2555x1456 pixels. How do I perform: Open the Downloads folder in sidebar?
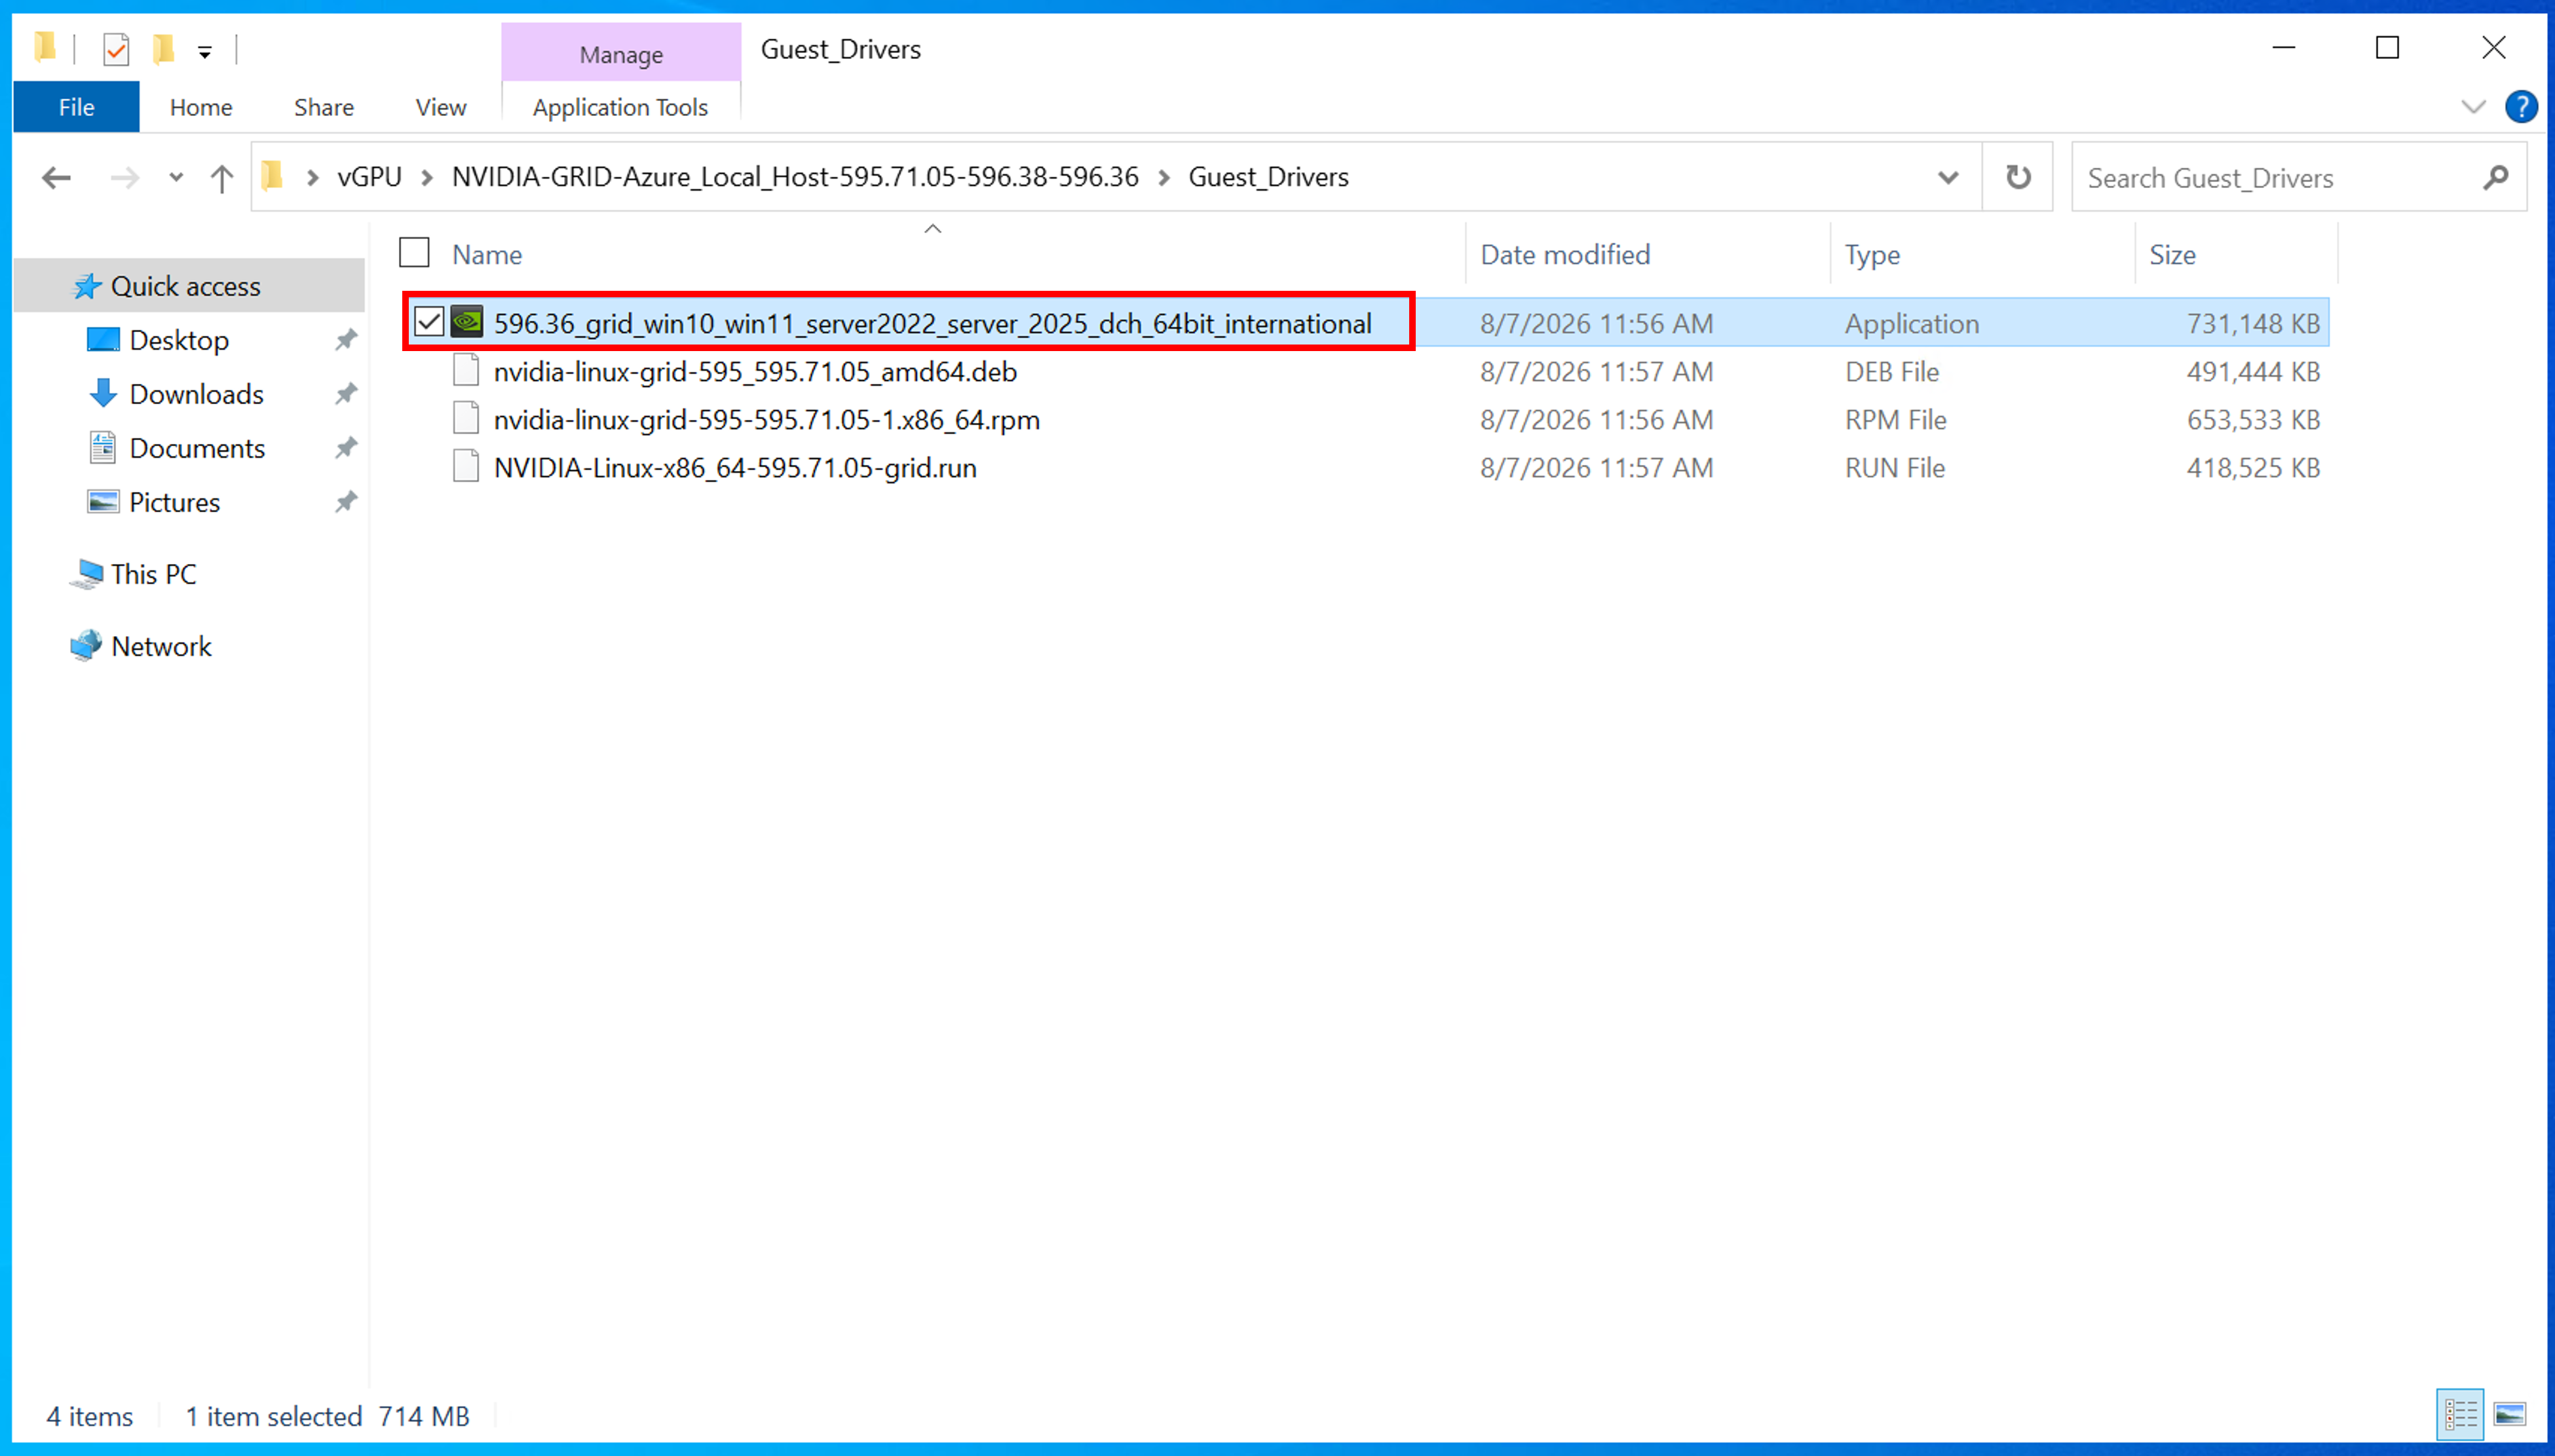(196, 394)
